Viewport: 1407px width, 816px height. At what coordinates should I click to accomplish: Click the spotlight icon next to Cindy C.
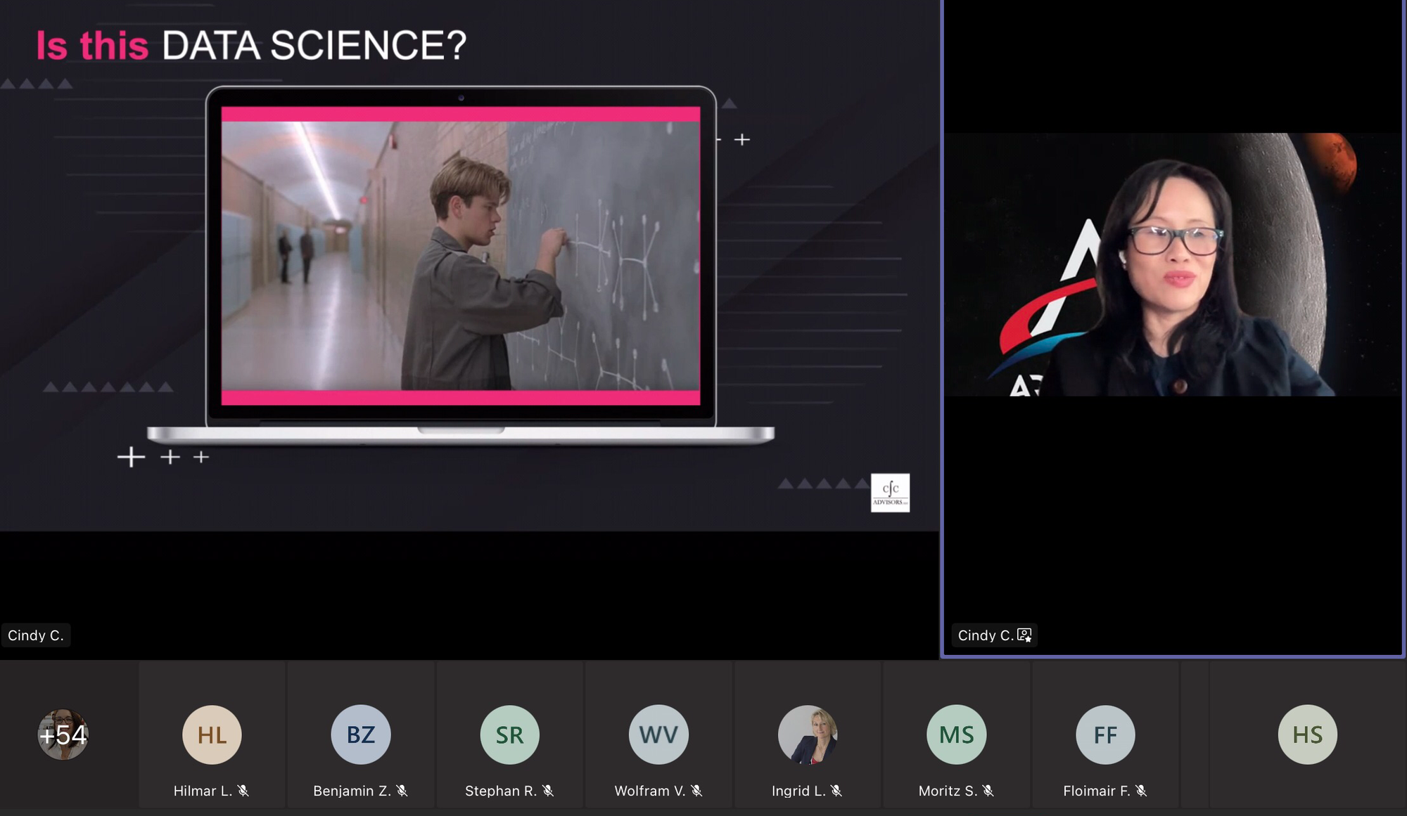point(1024,635)
